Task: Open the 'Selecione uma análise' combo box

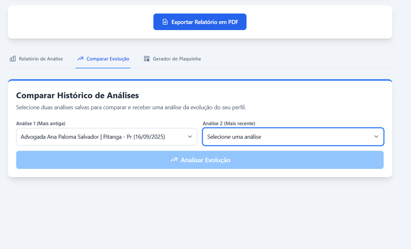Action: pyautogui.click(x=293, y=137)
